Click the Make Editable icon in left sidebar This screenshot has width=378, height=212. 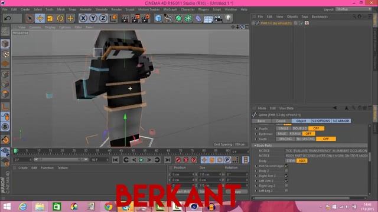5,31
